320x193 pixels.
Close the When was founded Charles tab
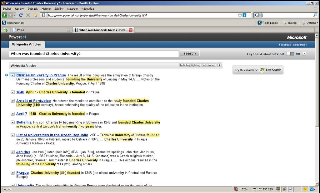pyautogui.click(x=131, y=30)
